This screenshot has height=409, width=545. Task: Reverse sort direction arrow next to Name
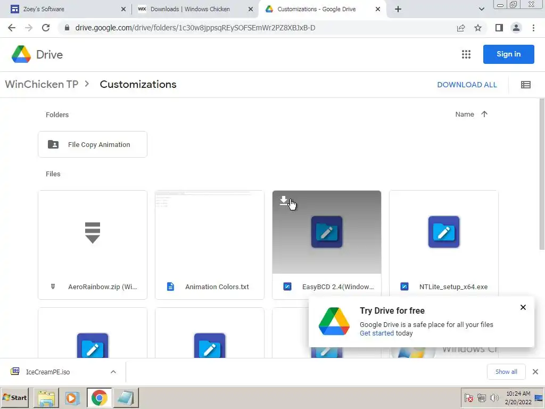(x=484, y=114)
